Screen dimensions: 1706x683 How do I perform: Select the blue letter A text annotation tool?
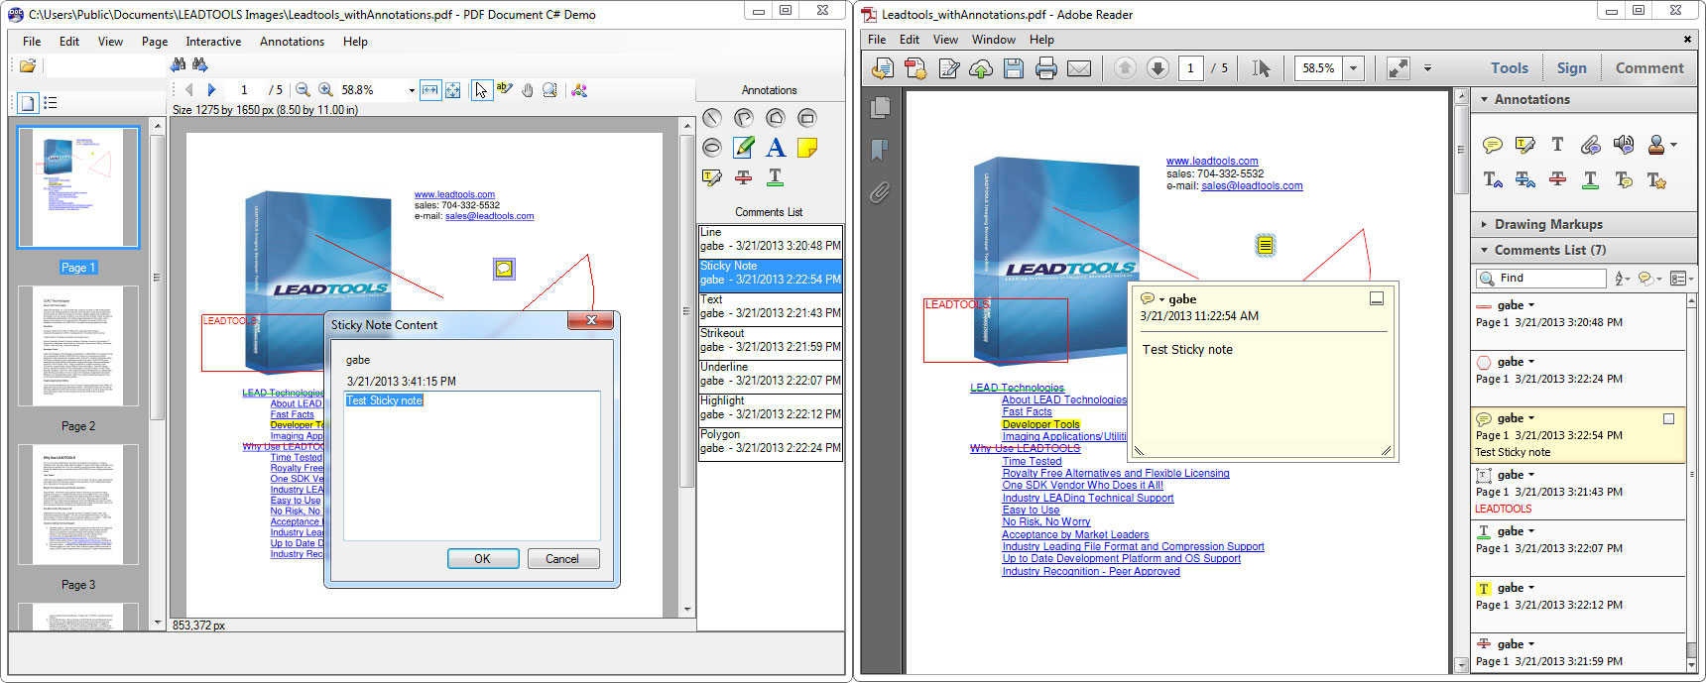[x=776, y=148]
